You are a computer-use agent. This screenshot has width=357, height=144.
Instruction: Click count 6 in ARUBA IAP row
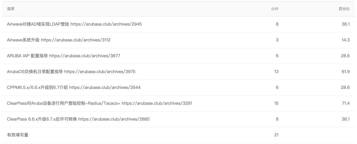277,56
